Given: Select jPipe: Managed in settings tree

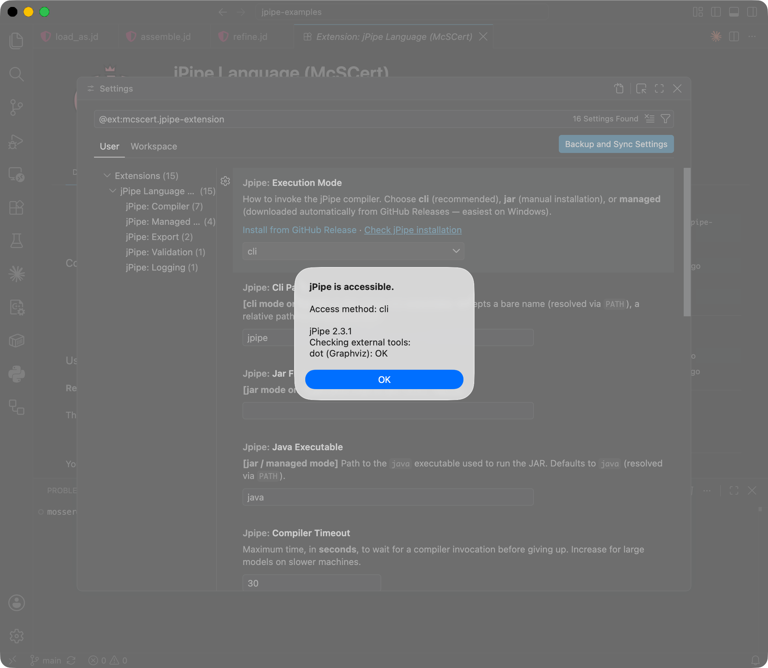Looking at the screenshot, I should pyautogui.click(x=170, y=222).
